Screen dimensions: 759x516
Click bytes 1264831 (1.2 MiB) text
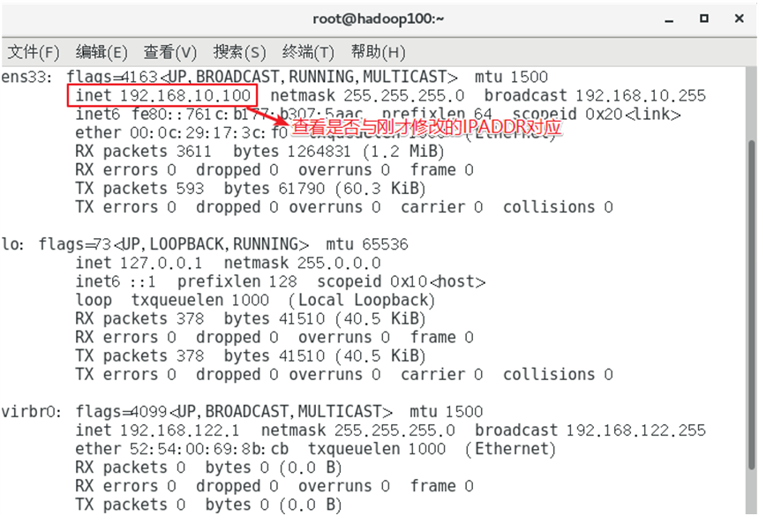339,151
